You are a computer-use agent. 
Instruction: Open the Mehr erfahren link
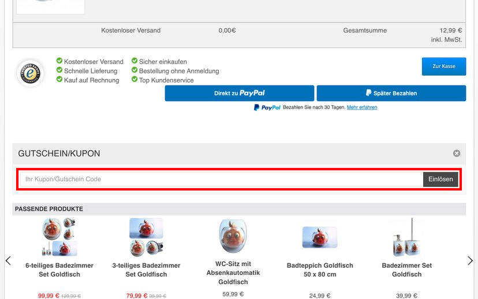click(362, 107)
